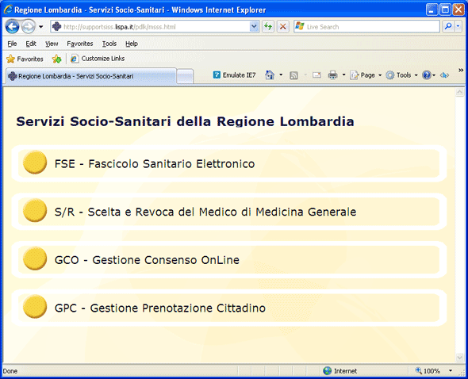
Task: Click the RSS feeds icon
Action: [293, 75]
